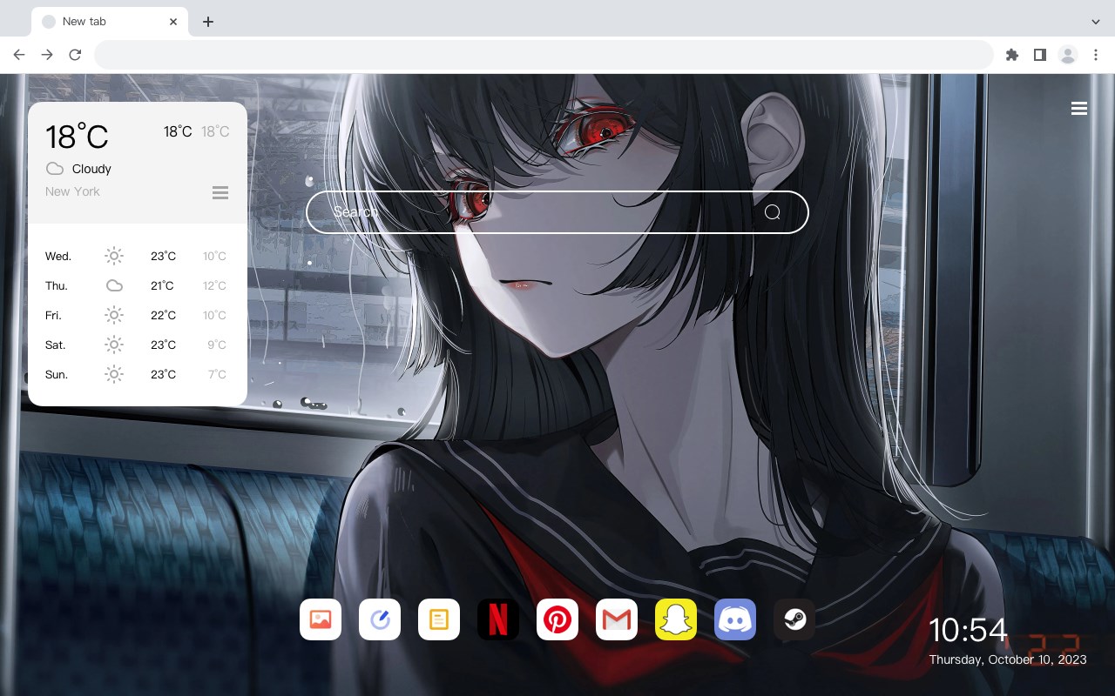Image resolution: width=1115 pixels, height=696 pixels.
Task: Click the Thursday, October 10, 2023 date
Action: coord(1008,659)
